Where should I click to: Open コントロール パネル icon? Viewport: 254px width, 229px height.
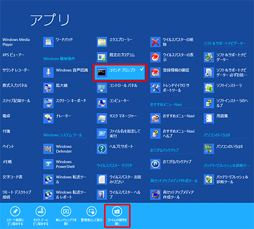point(102,88)
